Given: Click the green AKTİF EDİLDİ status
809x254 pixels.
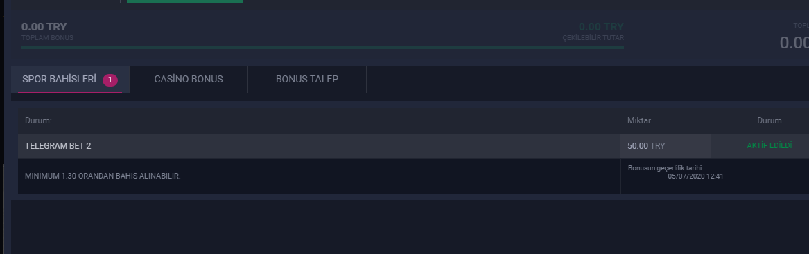Looking at the screenshot, I should pos(769,146).
